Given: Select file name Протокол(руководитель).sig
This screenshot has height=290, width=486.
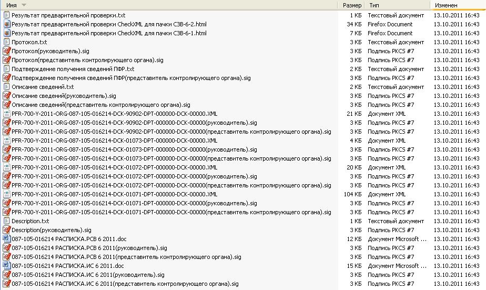Looking at the screenshot, I should coord(50,51).
